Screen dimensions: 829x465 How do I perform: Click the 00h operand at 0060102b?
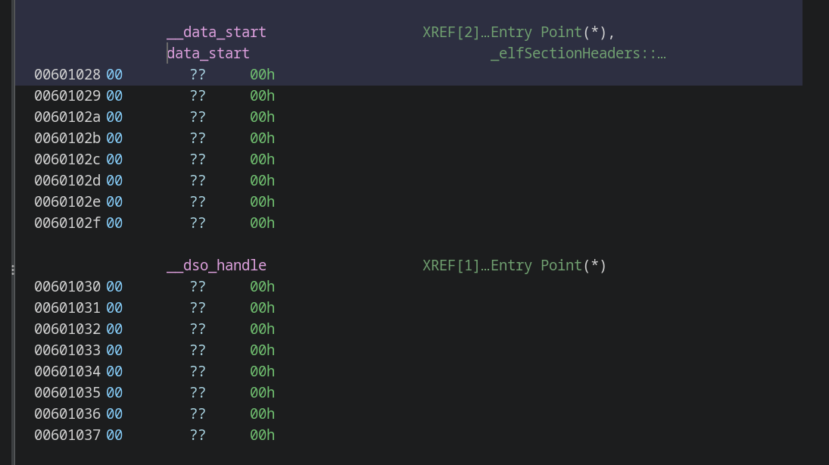pos(262,138)
